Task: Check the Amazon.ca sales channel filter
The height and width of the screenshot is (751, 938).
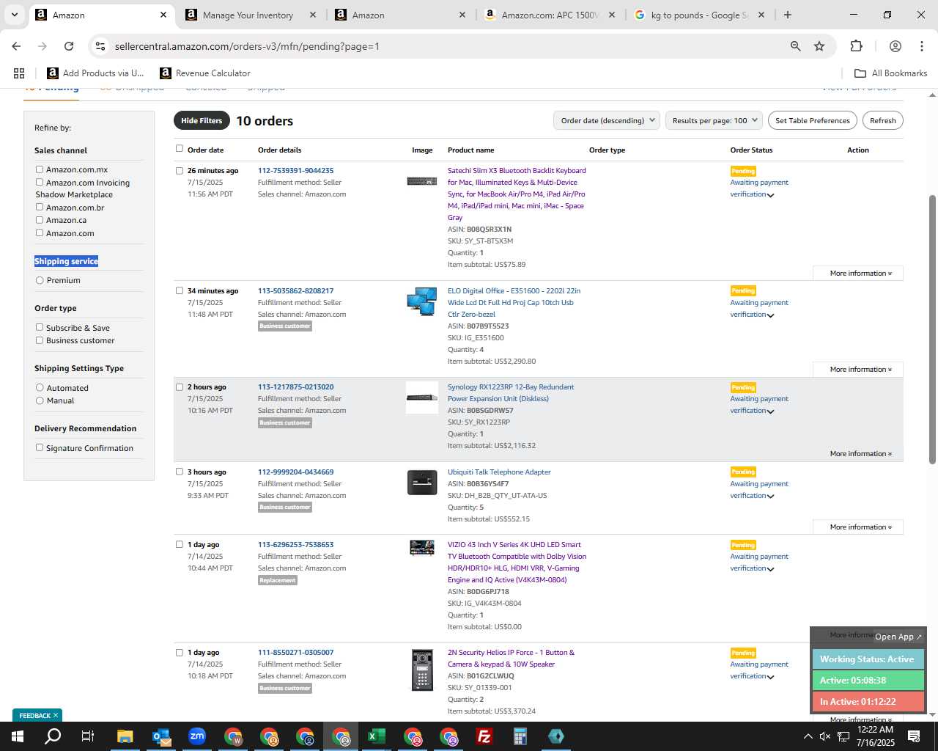Action: pyautogui.click(x=40, y=220)
